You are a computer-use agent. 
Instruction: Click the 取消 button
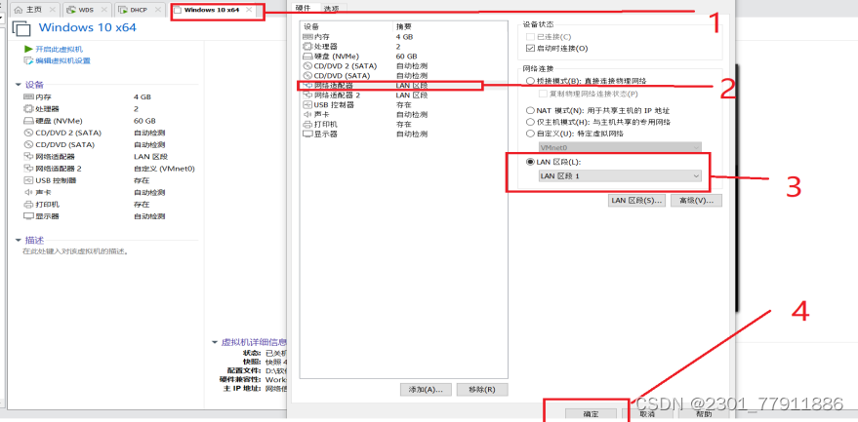click(648, 414)
